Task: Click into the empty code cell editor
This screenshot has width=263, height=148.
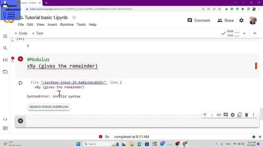Action: point(142,121)
